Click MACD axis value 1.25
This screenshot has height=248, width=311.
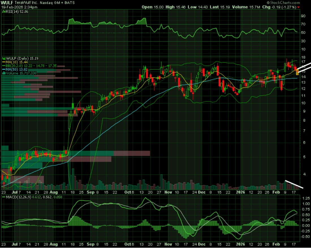306,198
